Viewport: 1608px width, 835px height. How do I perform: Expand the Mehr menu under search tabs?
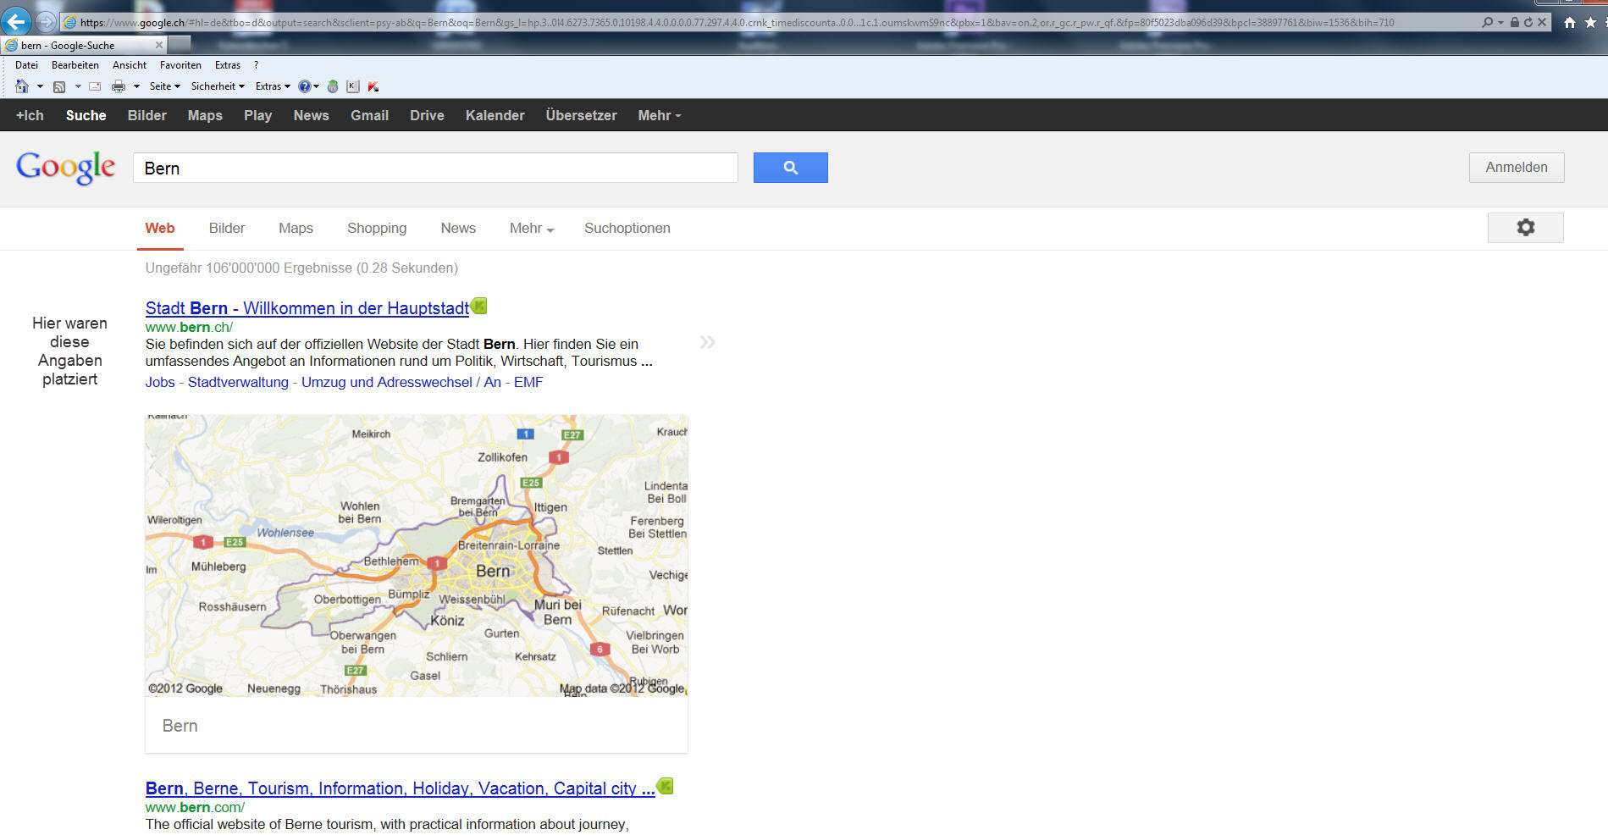(532, 228)
